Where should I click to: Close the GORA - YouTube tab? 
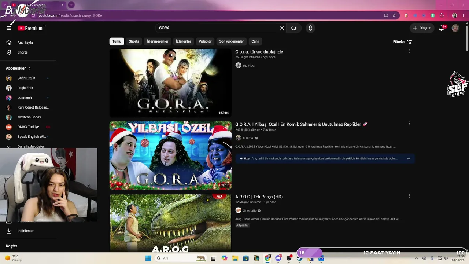click(62, 5)
